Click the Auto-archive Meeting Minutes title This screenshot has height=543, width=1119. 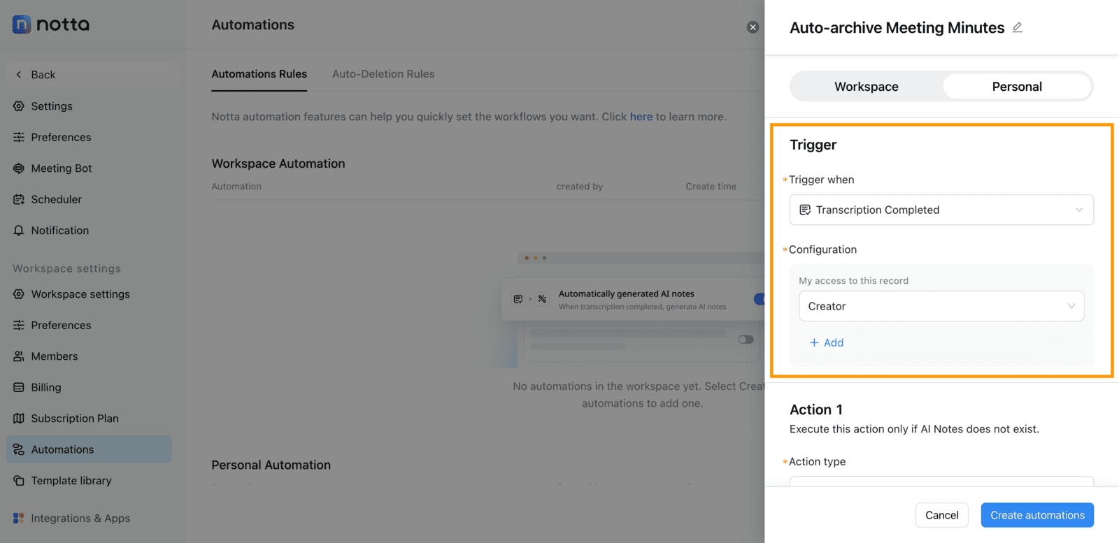coord(897,28)
